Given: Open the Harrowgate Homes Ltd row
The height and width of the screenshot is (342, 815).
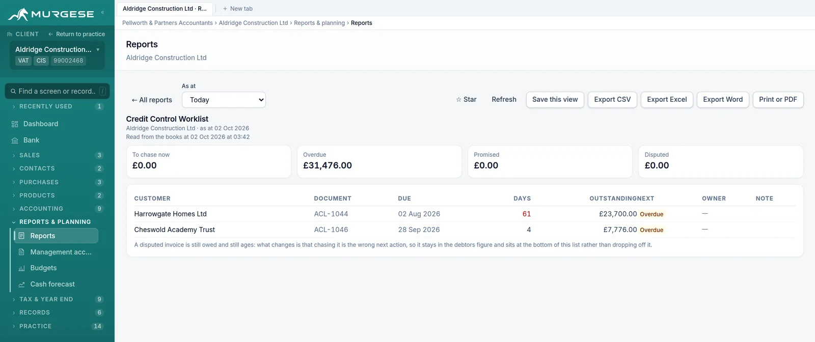Looking at the screenshot, I should point(465,214).
